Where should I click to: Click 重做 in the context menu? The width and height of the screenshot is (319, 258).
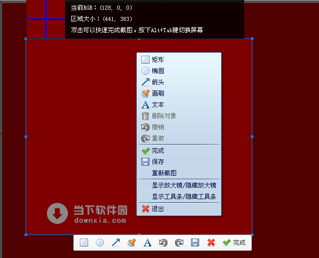(x=179, y=138)
